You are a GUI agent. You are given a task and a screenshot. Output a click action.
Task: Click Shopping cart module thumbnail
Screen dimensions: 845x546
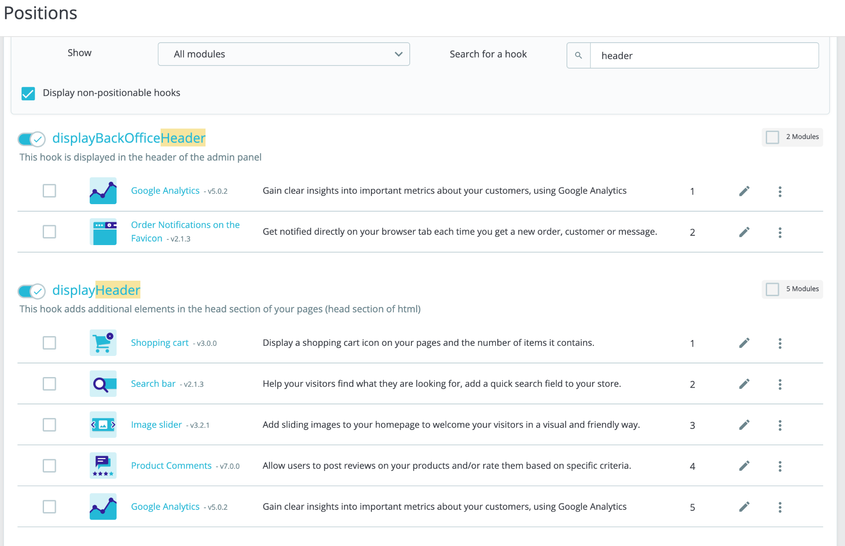(103, 343)
